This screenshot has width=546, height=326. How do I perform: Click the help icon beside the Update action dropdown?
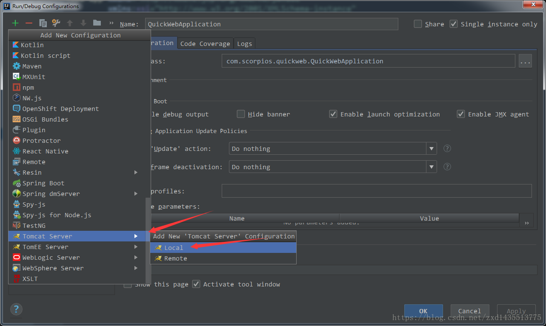[x=447, y=148]
